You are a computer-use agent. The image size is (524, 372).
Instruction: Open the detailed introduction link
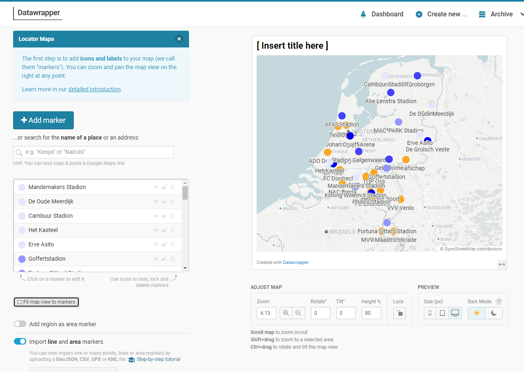(x=94, y=89)
